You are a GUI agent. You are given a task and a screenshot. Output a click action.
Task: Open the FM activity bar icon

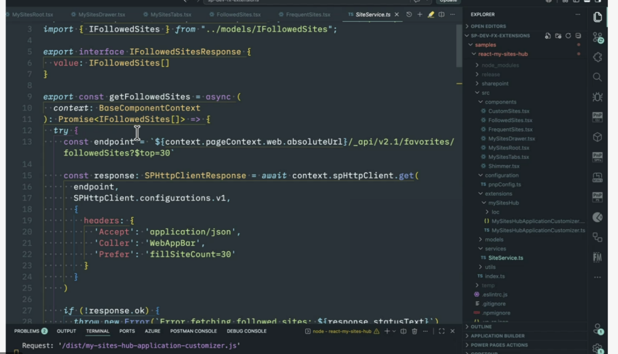point(597,257)
